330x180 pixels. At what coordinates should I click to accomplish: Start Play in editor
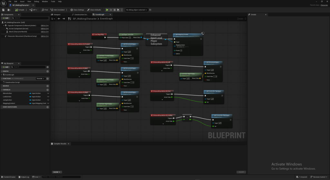tap(107, 10)
